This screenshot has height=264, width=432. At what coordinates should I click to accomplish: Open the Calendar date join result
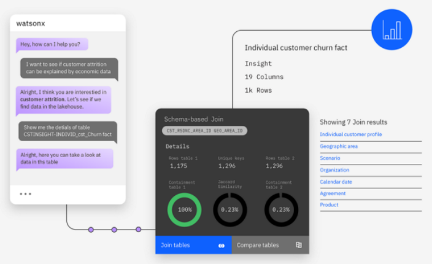coord(336,182)
